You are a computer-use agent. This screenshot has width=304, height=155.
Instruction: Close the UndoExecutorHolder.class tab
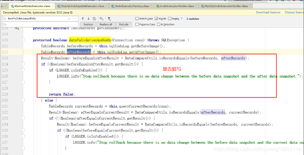point(197,6)
